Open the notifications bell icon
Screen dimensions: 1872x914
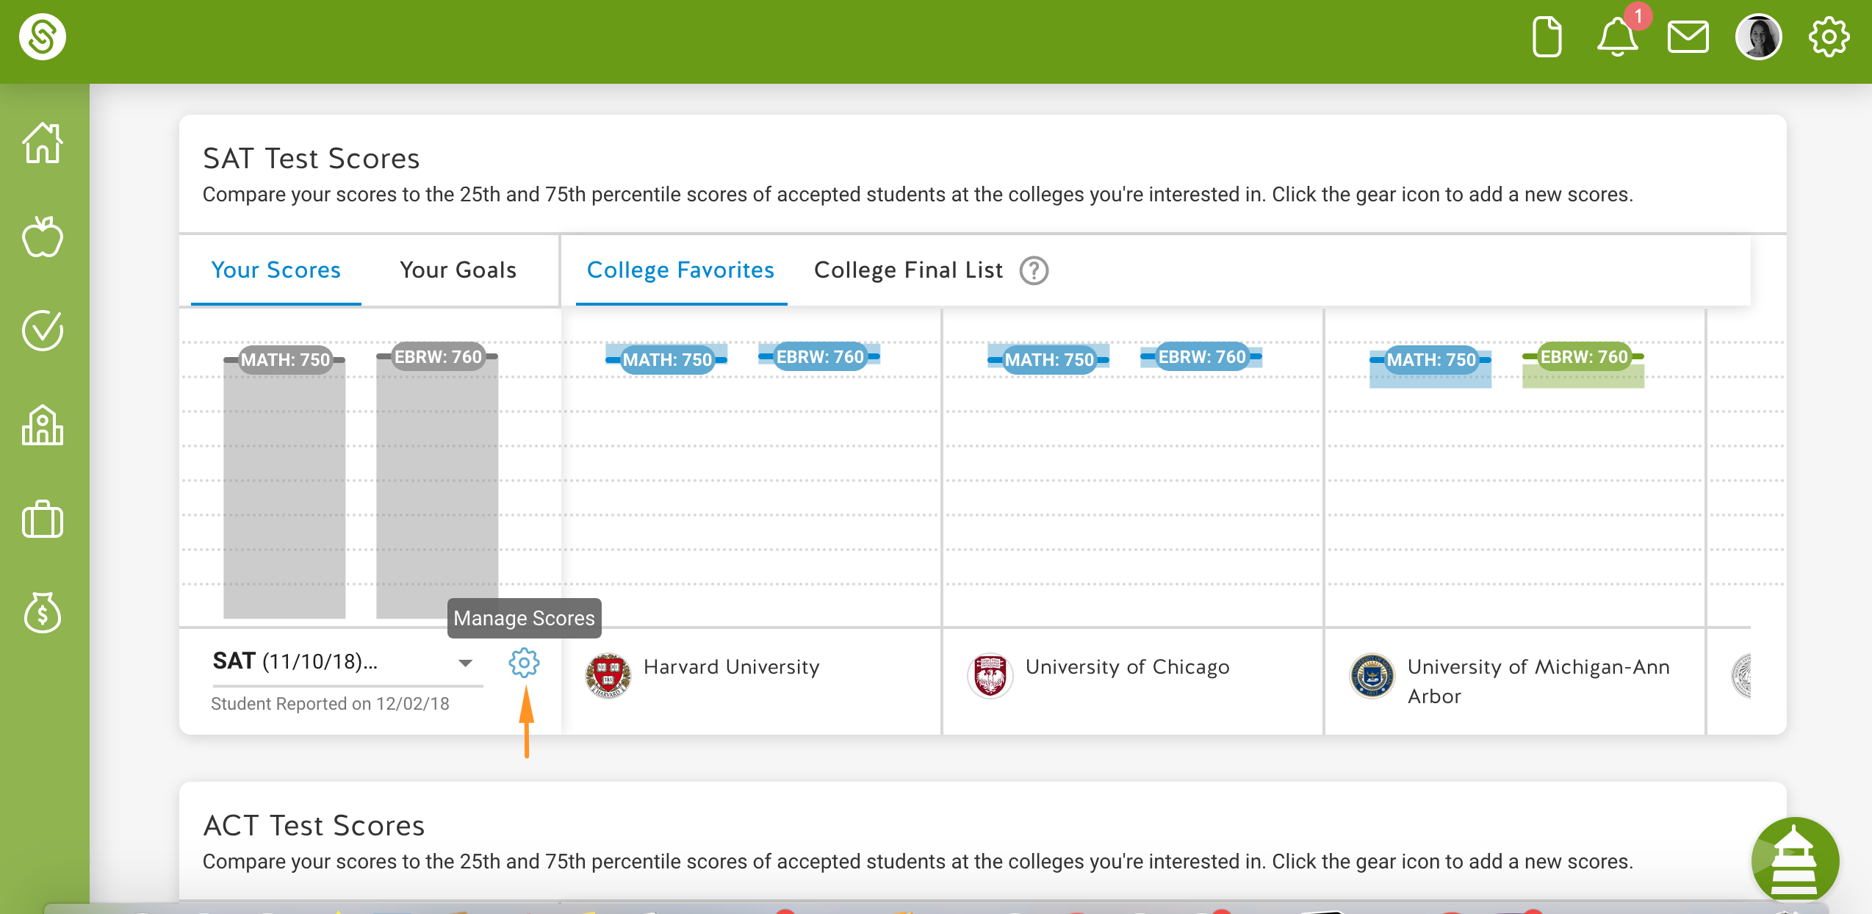pyautogui.click(x=1618, y=37)
